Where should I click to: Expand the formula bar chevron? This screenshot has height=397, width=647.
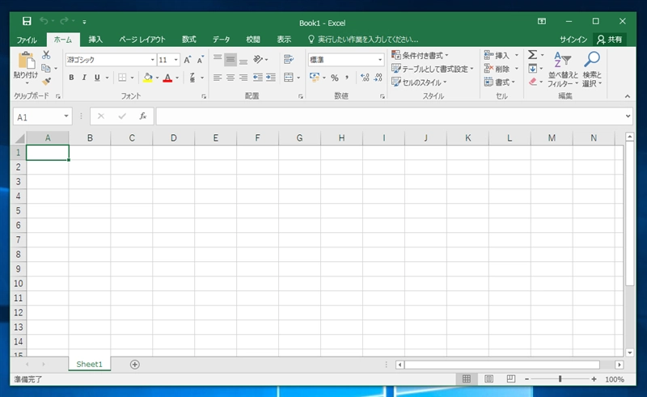(x=628, y=116)
